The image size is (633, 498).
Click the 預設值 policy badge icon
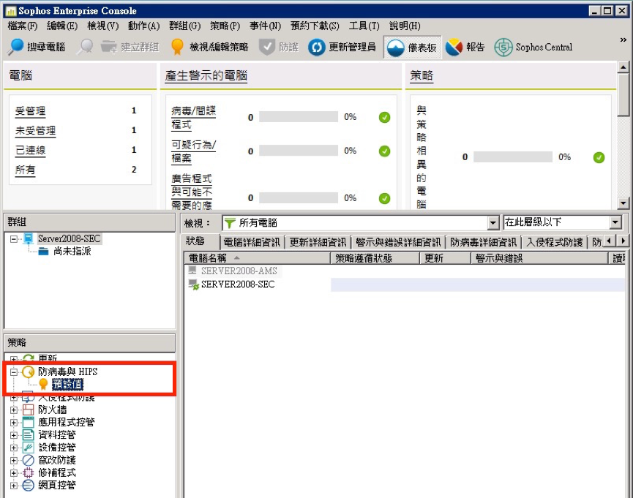43,384
